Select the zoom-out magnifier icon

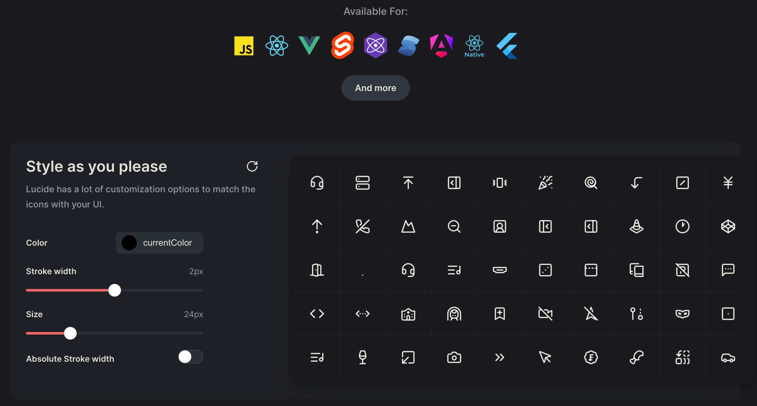[454, 226]
